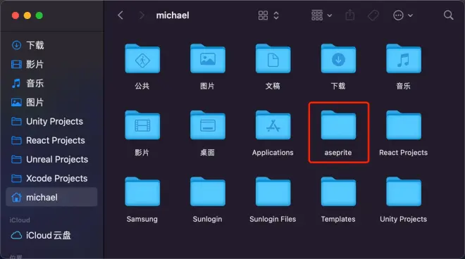The height and width of the screenshot is (259, 465).
Task: Select the 公共 folder icon
Action: point(142,58)
